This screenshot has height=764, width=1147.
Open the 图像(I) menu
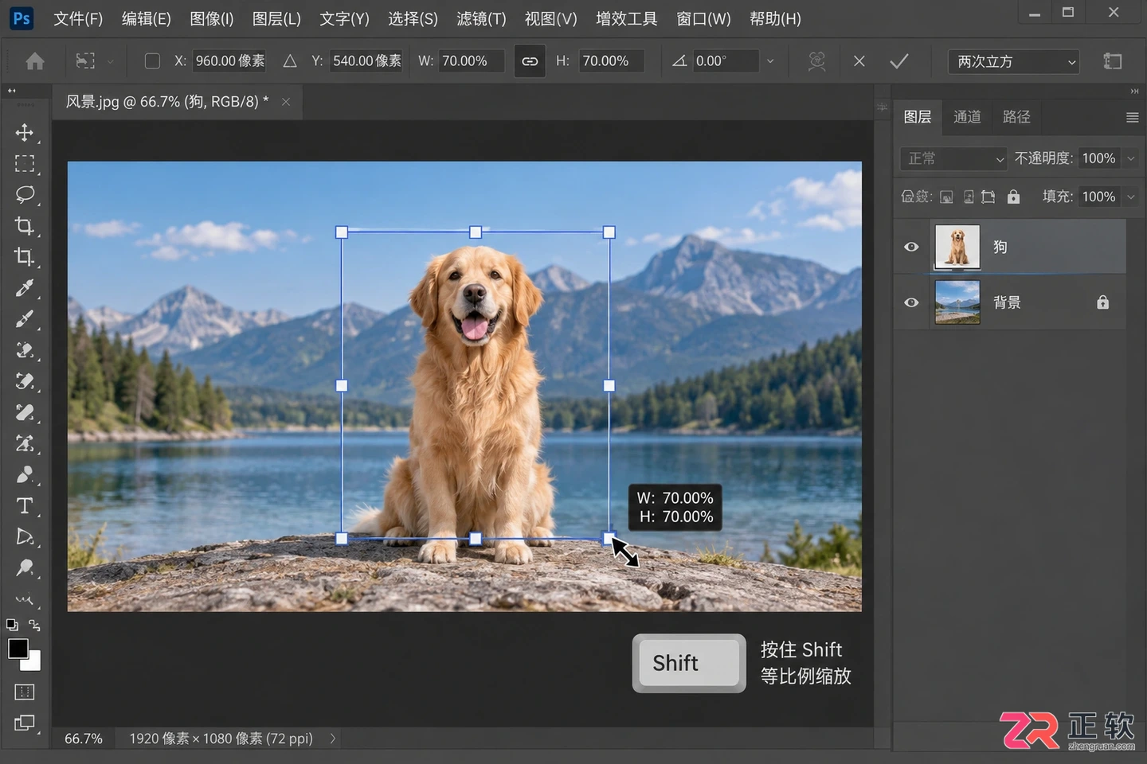[212, 18]
